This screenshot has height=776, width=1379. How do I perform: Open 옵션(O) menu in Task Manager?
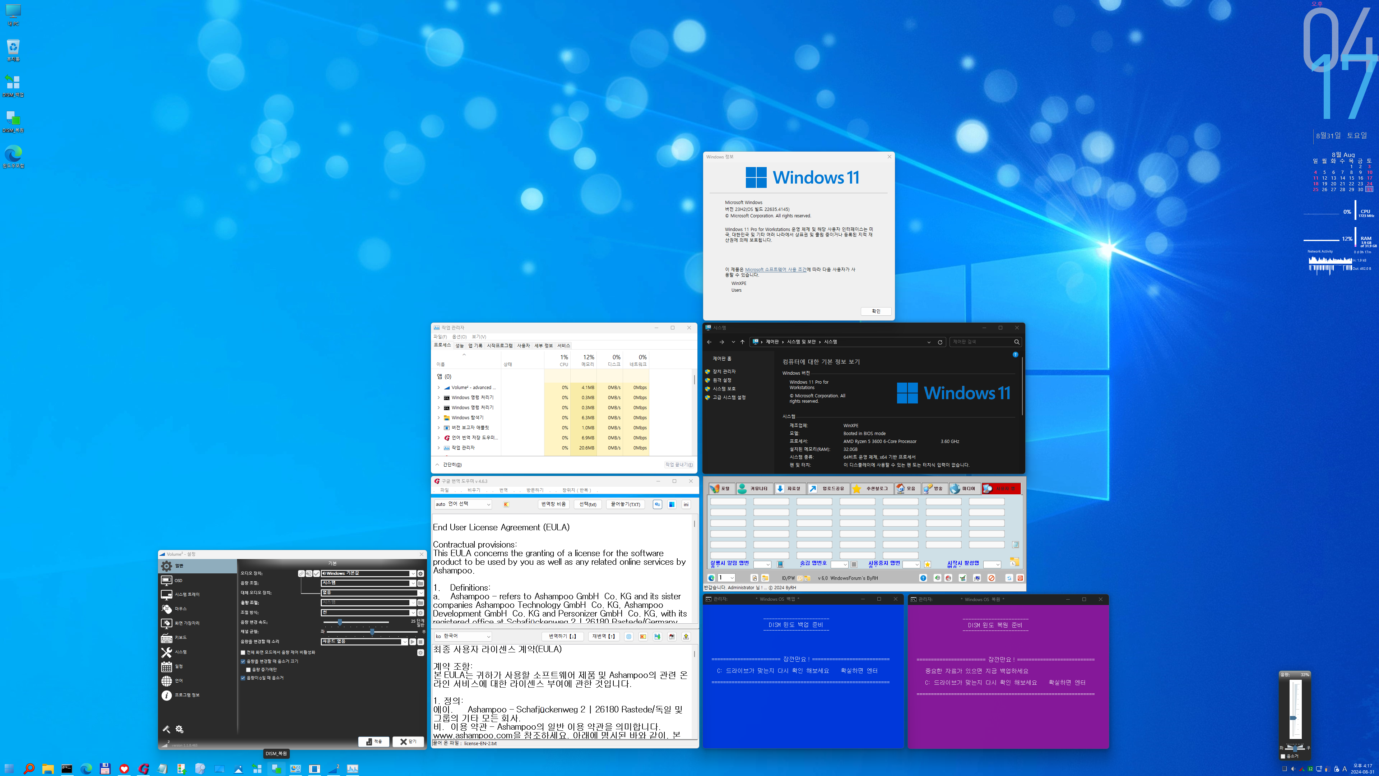pyautogui.click(x=459, y=337)
